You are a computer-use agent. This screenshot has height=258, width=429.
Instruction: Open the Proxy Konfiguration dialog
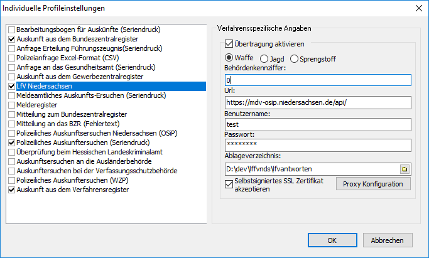pos(373,184)
